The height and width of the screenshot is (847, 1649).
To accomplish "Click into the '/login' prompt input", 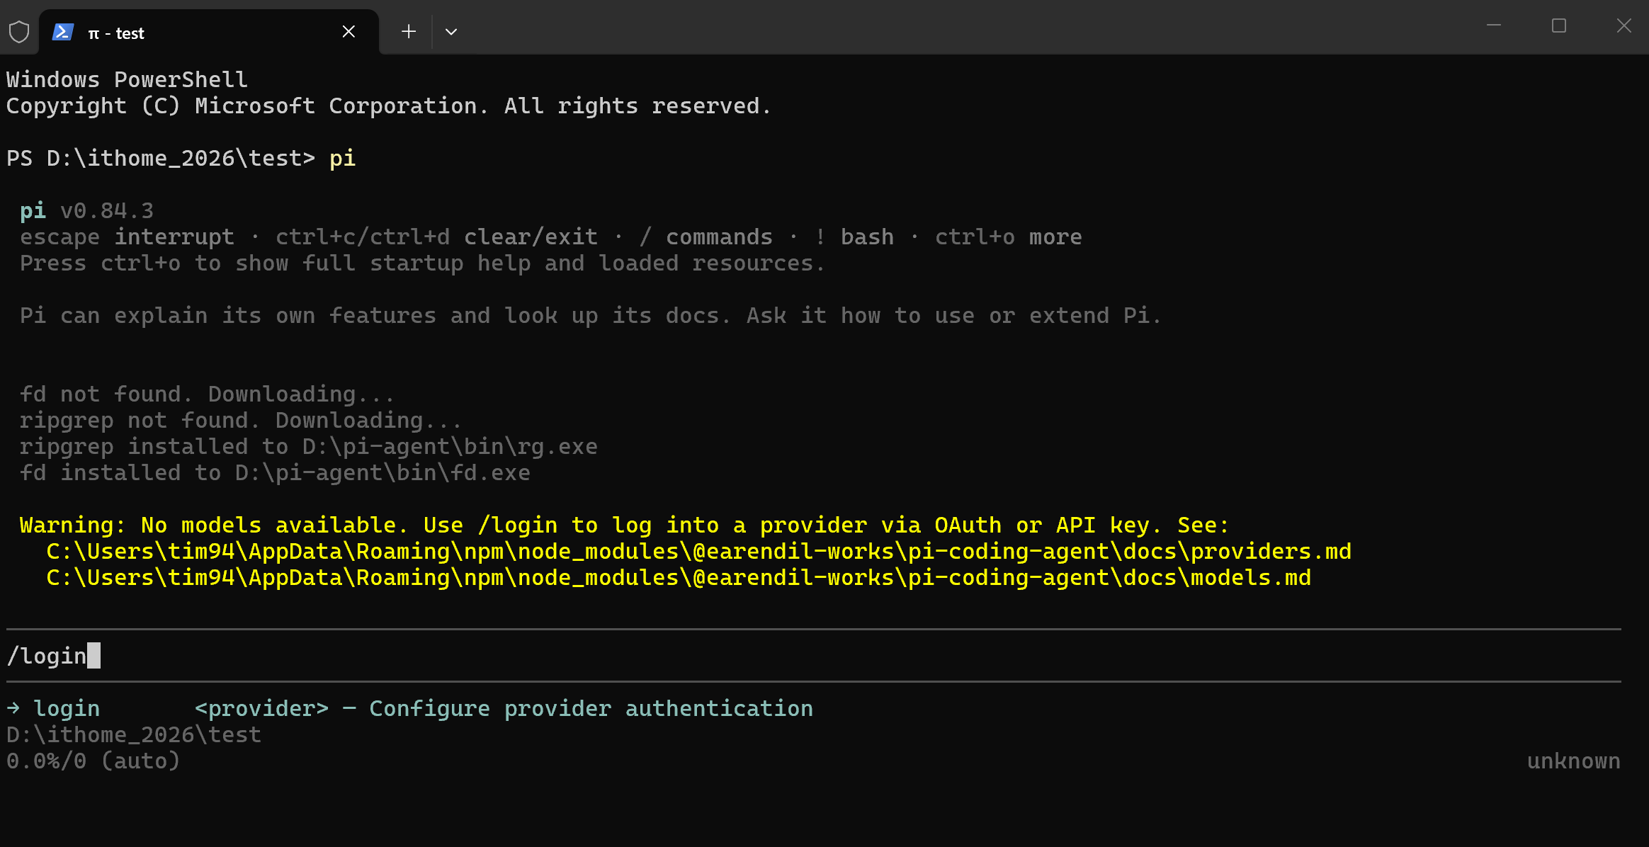I will (814, 656).
